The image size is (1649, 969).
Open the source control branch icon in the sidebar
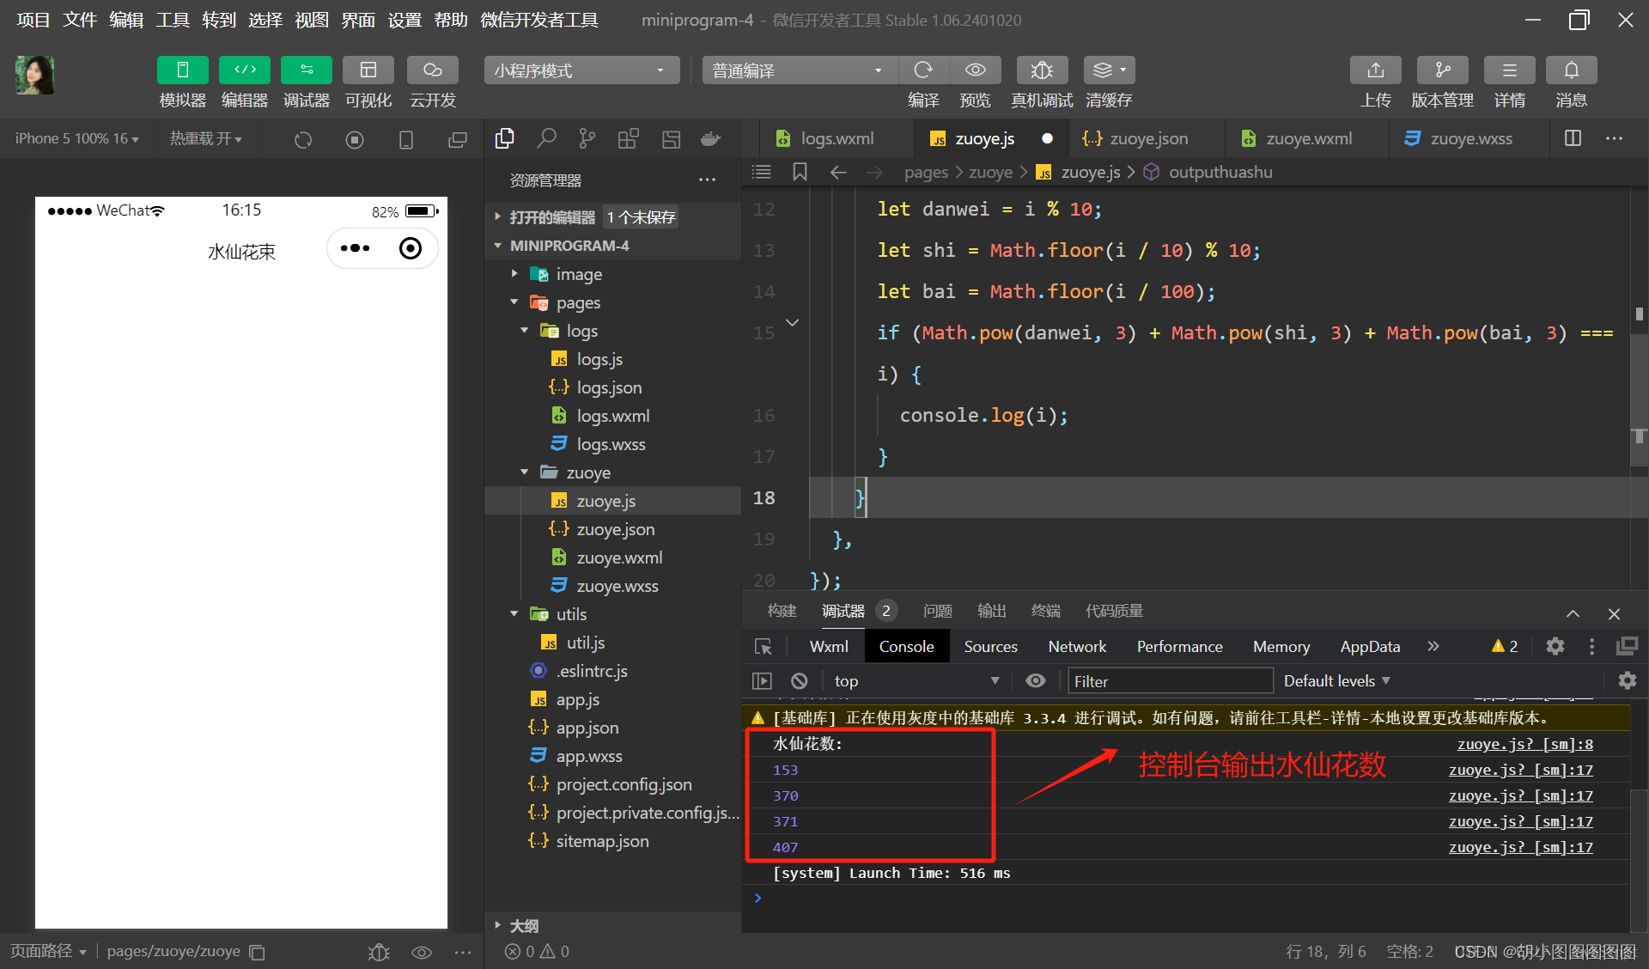tap(587, 138)
